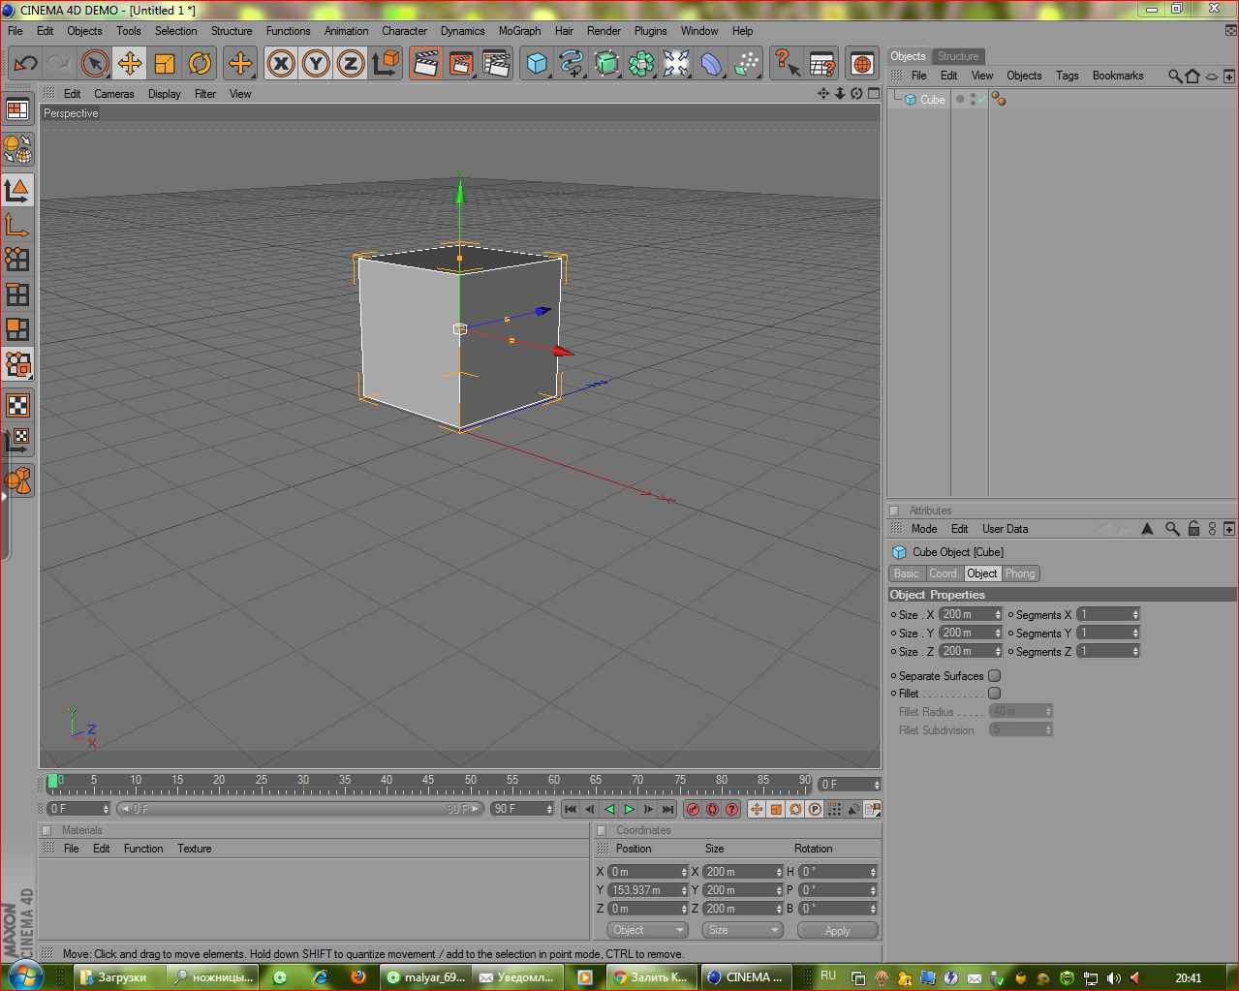Open the particle emitter icon
Viewport: 1239px width, 991px height.
tap(746, 64)
